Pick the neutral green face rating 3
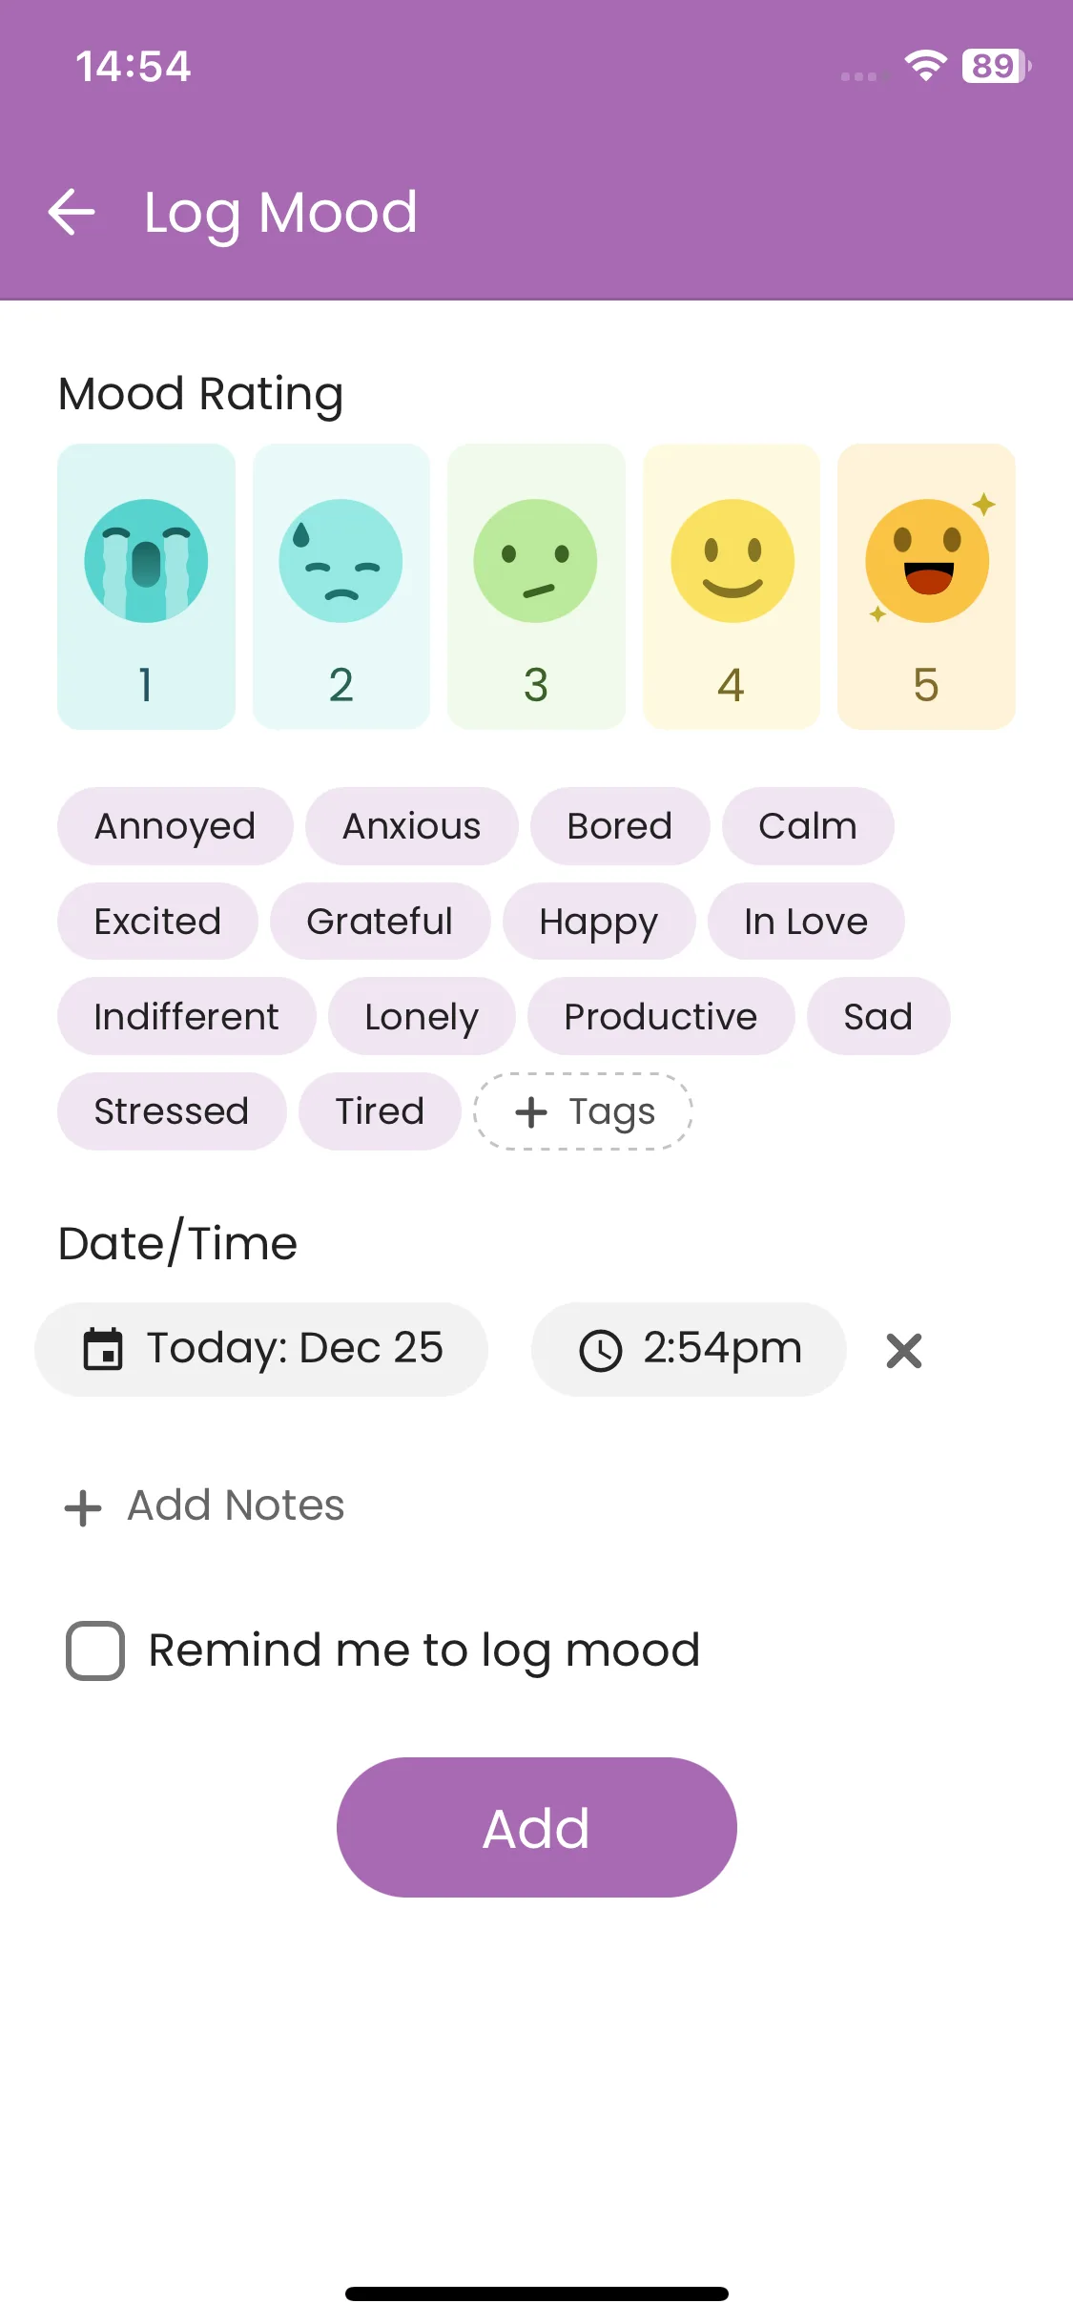The width and height of the screenshot is (1073, 2324). click(536, 586)
